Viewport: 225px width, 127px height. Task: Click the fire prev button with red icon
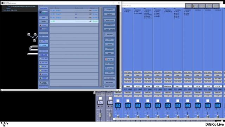109,59
